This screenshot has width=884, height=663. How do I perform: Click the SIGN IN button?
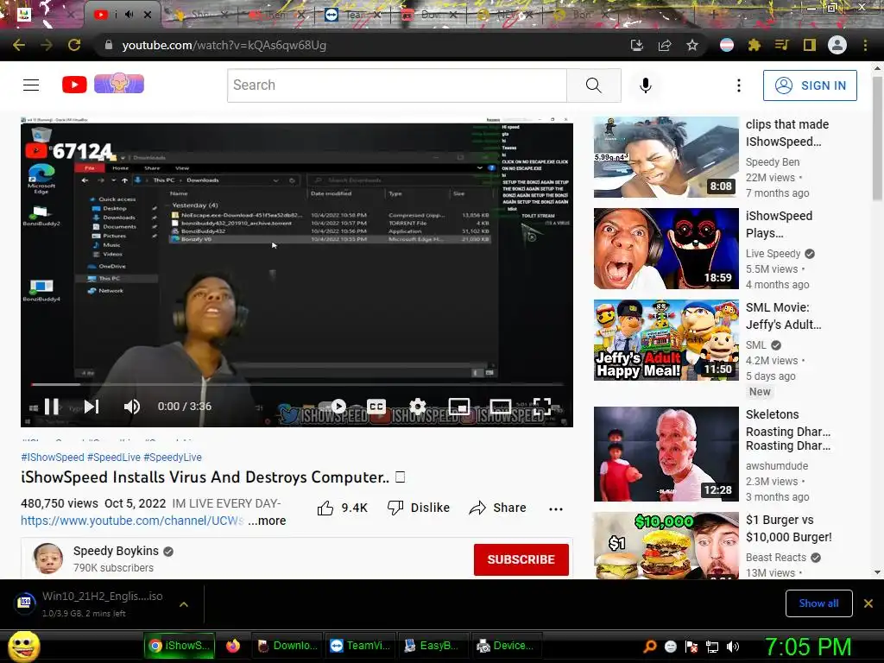[x=810, y=85]
